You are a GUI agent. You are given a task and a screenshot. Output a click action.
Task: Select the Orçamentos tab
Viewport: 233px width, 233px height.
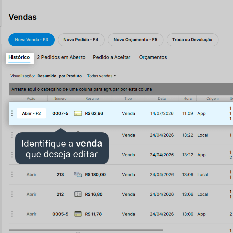coord(153,57)
